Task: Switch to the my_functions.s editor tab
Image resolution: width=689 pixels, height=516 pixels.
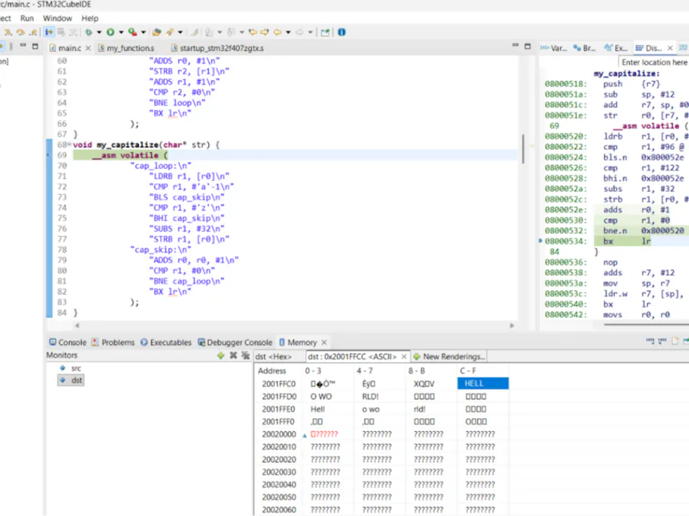Action: click(126, 48)
